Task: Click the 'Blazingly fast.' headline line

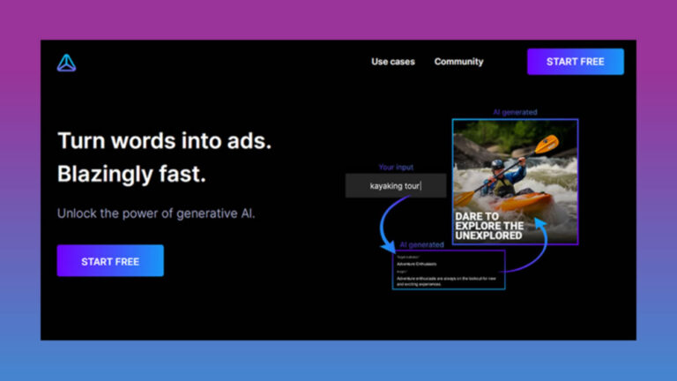Action: [131, 174]
